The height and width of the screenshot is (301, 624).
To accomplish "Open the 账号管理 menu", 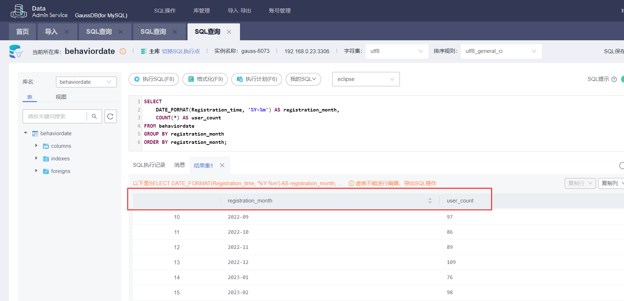I will 280,11.
